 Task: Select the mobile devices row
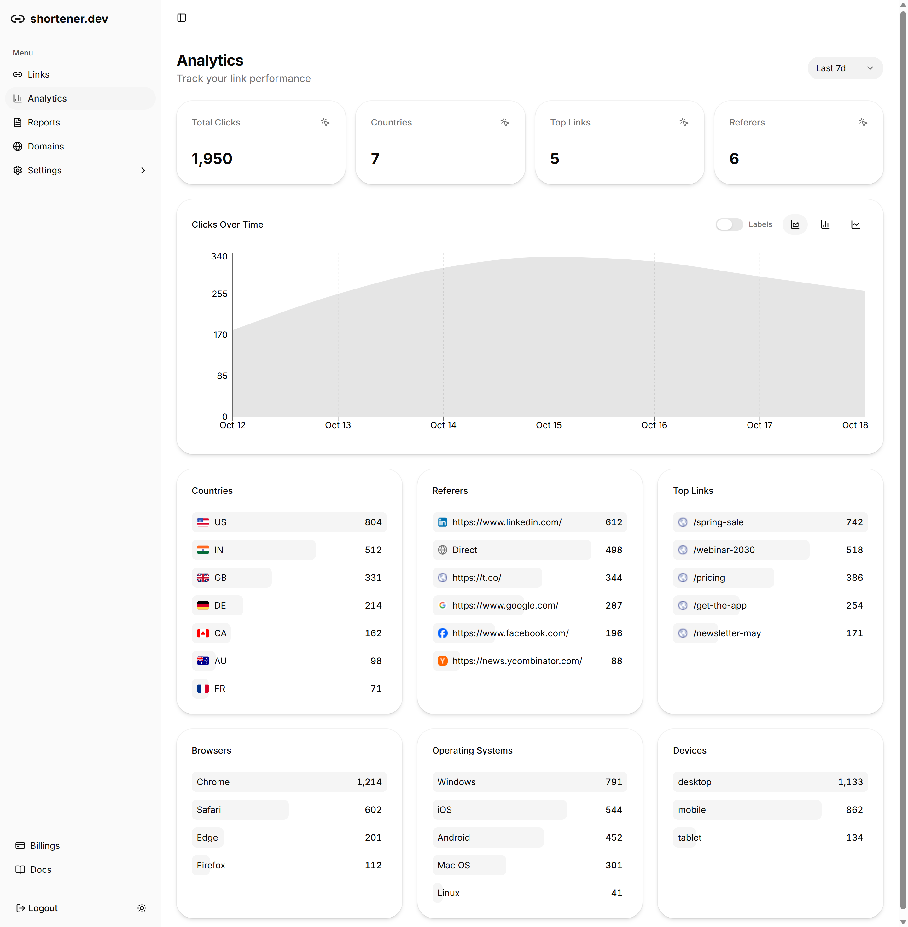coord(770,810)
